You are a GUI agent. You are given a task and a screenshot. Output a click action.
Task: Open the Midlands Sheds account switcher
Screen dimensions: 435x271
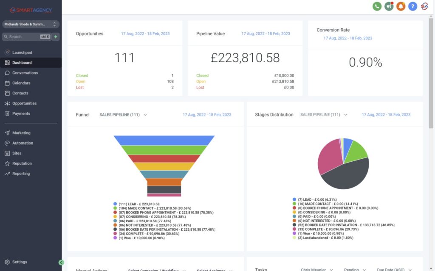pyautogui.click(x=31, y=24)
